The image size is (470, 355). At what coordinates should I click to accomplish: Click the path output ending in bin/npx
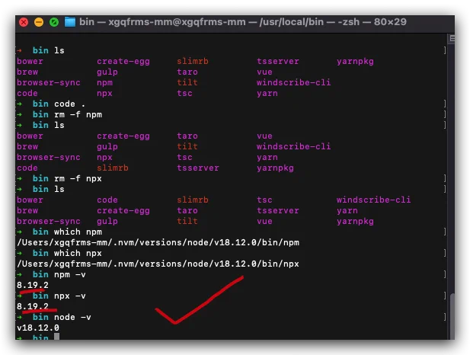coord(158,264)
